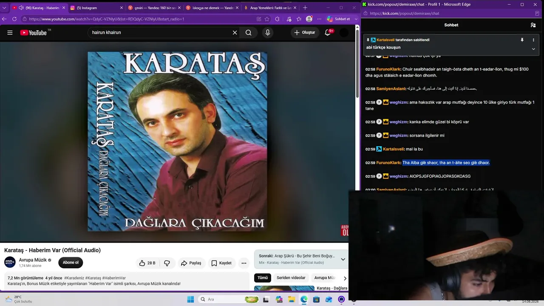This screenshot has height=306, width=544.
Task: Open browser extensions puzzle icon
Action: [x=278, y=19]
